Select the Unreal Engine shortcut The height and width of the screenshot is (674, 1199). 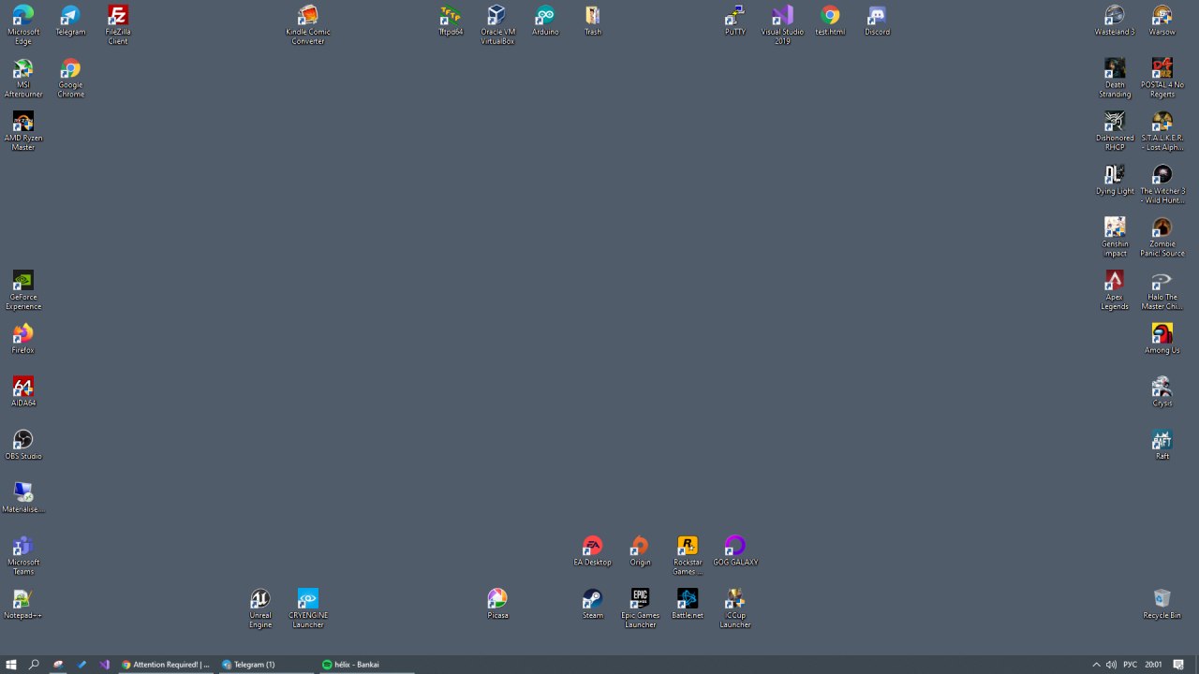[x=260, y=608]
